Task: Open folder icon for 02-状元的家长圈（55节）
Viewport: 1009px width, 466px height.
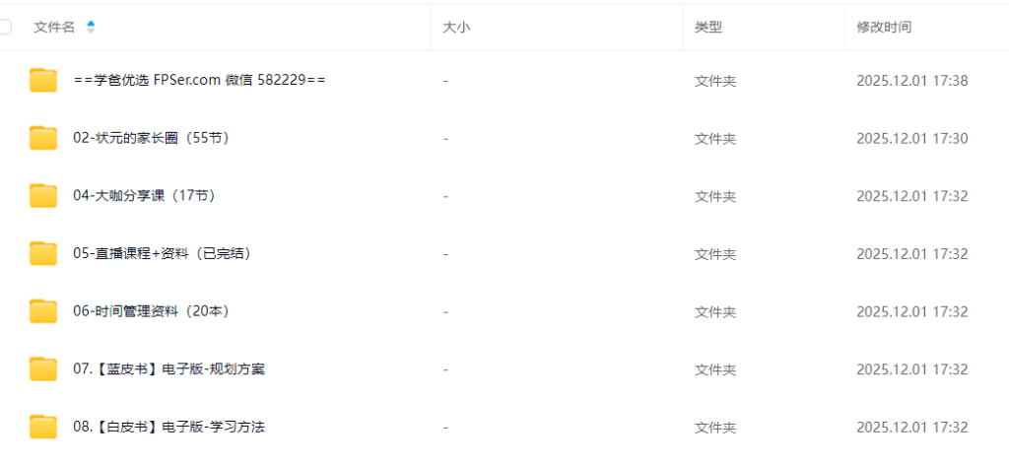Action: click(43, 138)
